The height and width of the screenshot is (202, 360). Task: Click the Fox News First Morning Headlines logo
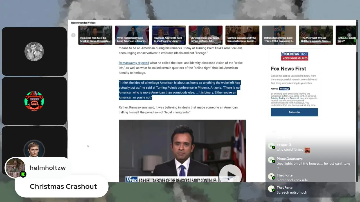tap(294, 56)
